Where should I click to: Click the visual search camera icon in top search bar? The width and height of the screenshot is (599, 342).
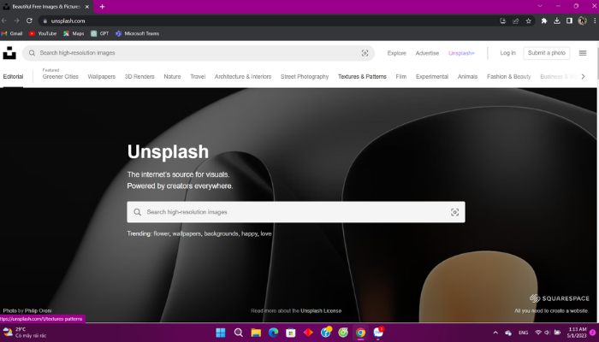pos(365,53)
